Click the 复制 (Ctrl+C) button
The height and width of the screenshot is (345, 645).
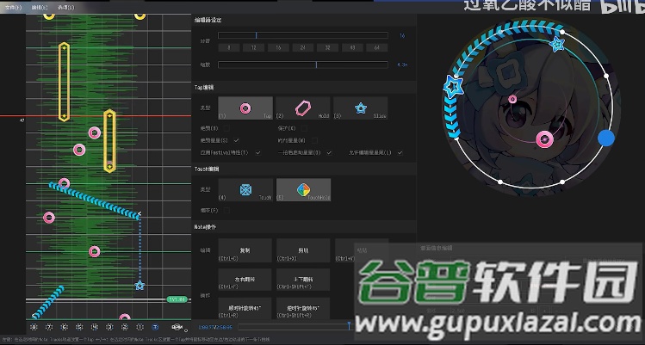coord(245,251)
